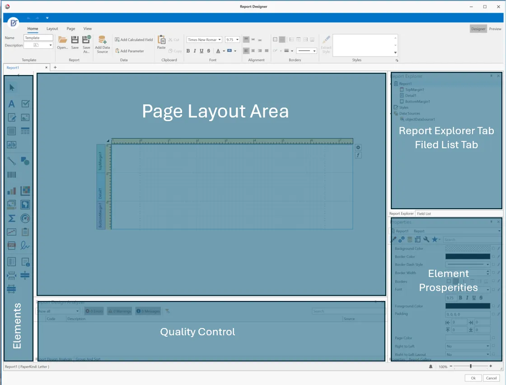Click the notification bell in status bar
The image size is (506, 385).
[431, 366]
